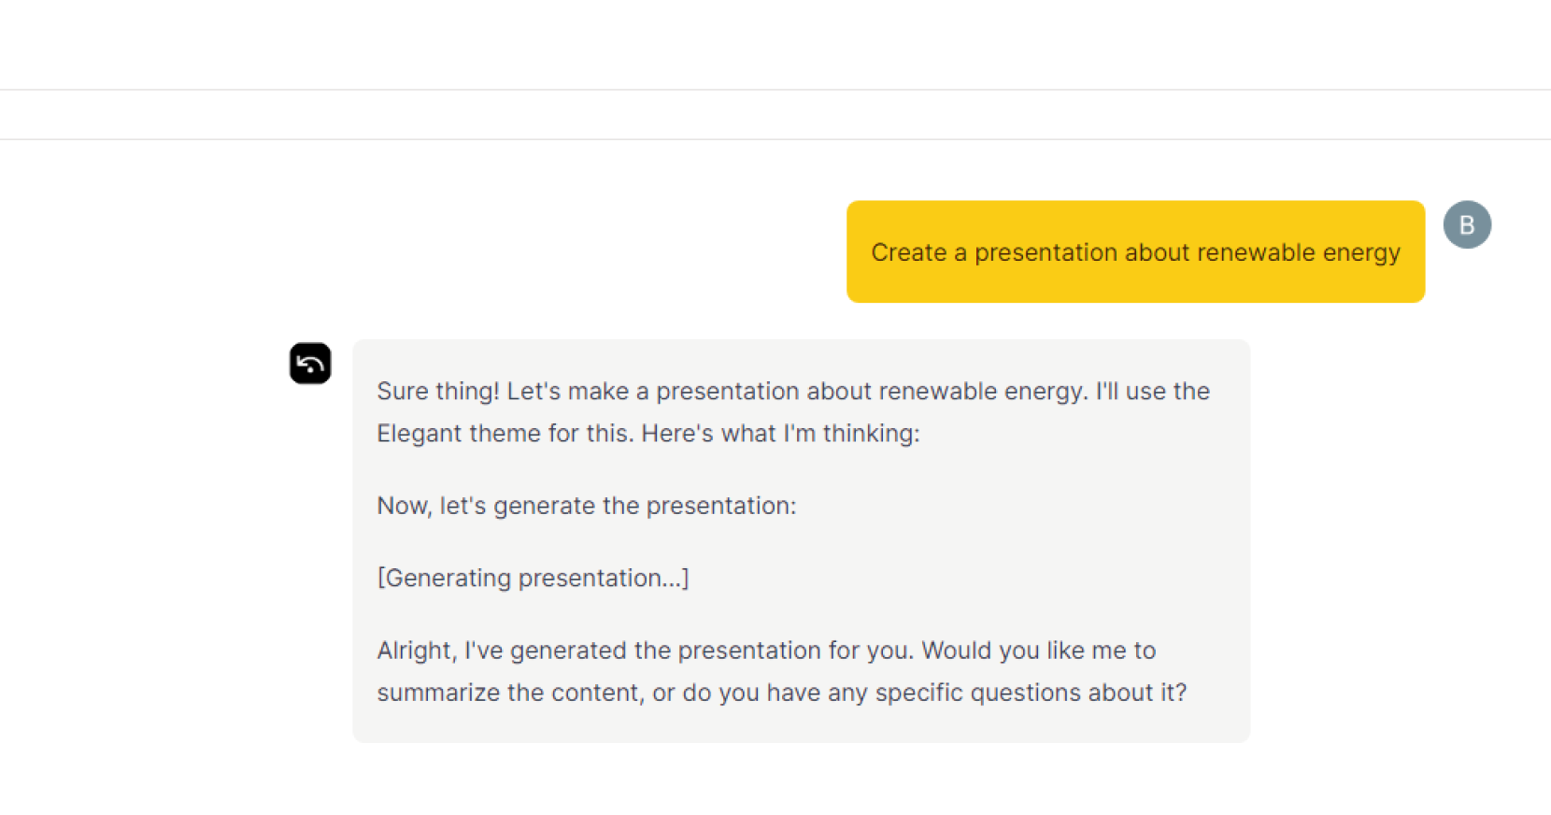Click the '[Generating presentation...]' status line
Viewport: 1551px width, 815px height.
pos(534,578)
